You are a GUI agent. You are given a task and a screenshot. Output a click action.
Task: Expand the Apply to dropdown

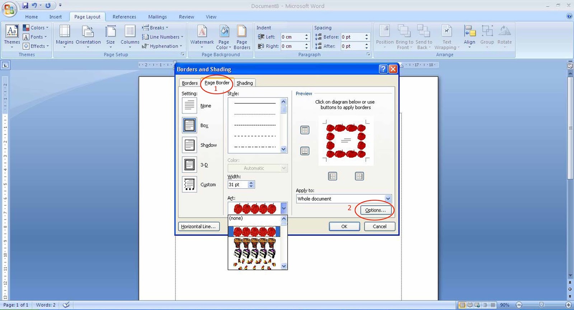pyautogui.click(x=388, y=199)
